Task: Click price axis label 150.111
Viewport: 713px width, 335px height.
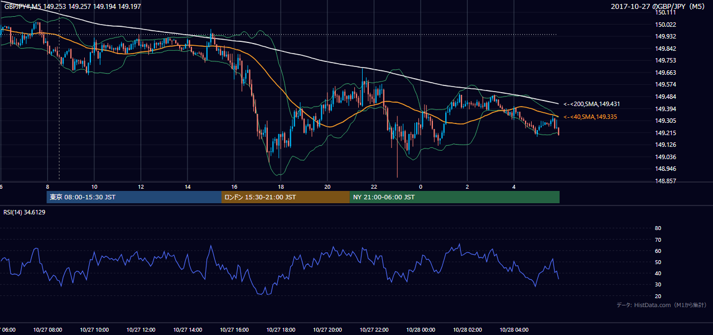Action: (666, 12)
